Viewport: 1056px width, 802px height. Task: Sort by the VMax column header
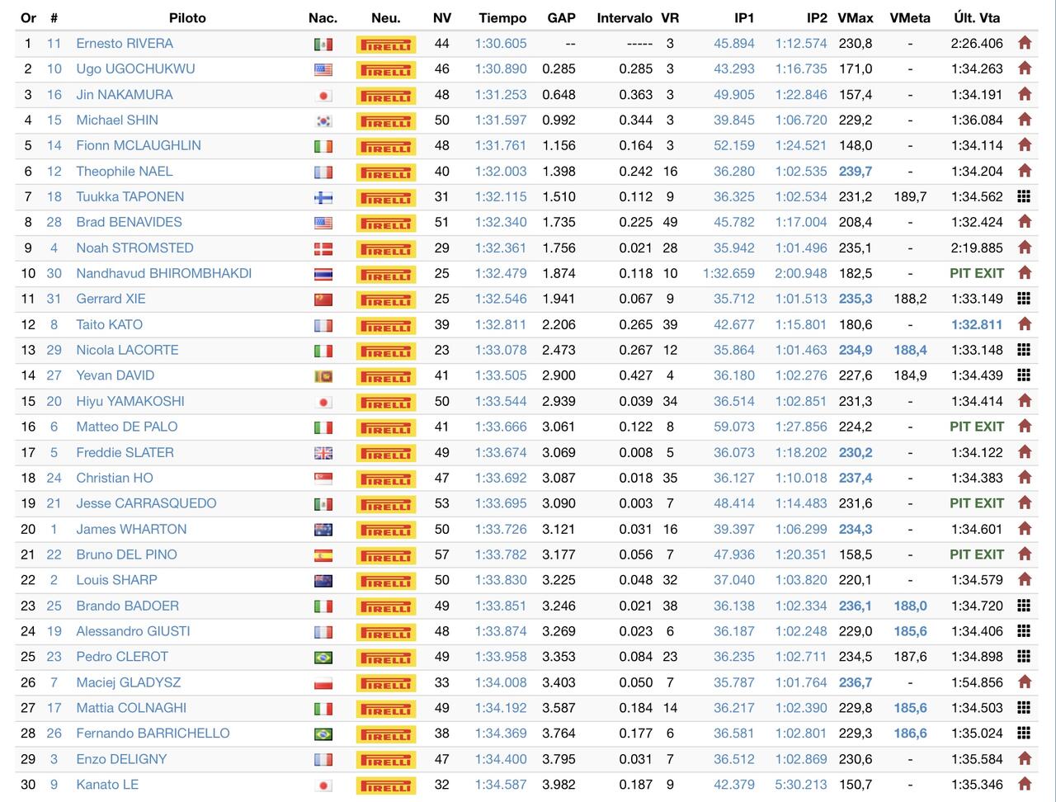pyautogui.click(x=856, y=17)
